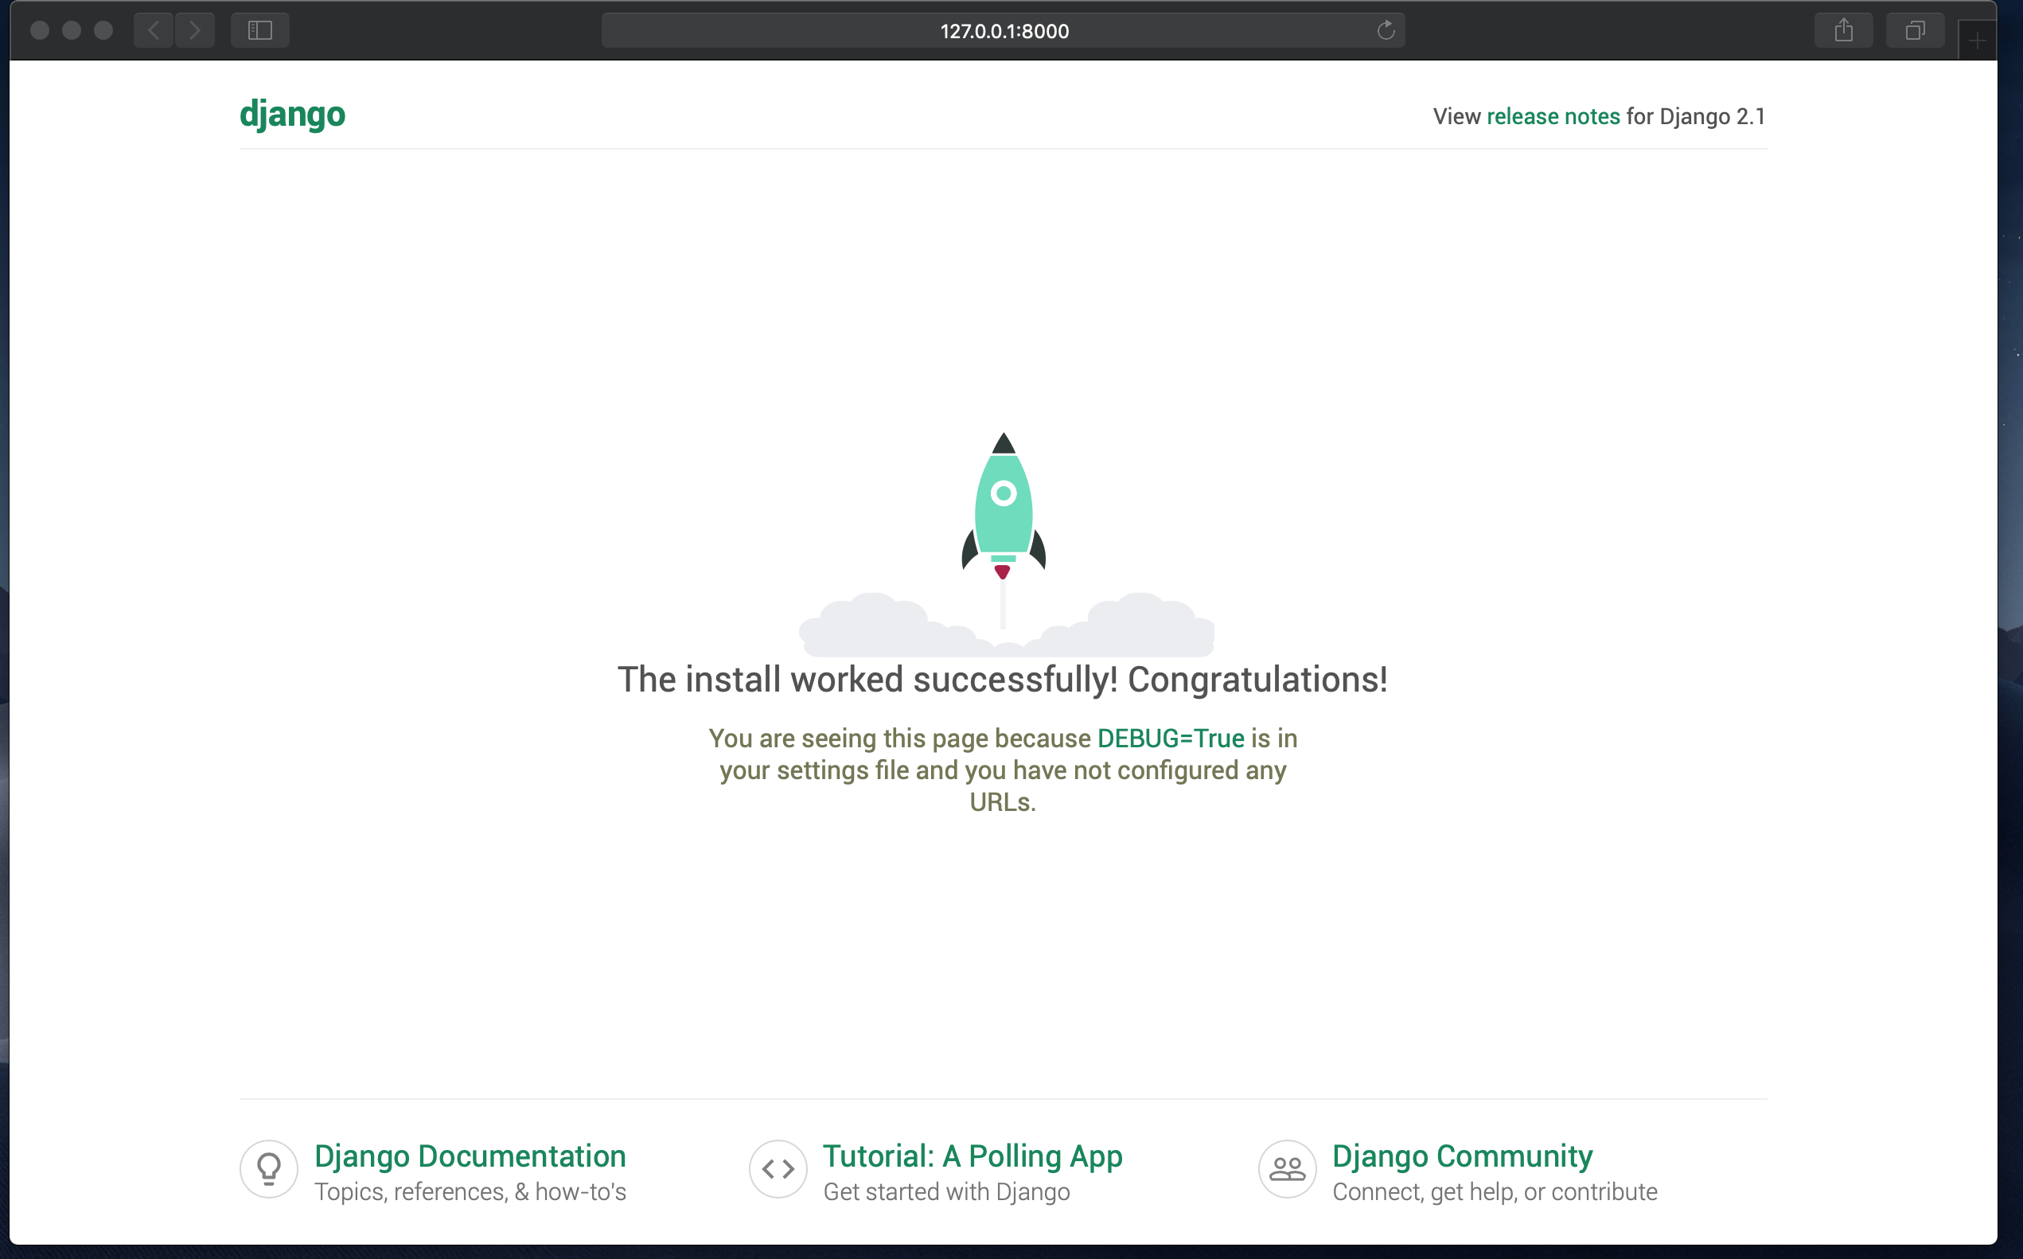Open the release notes link

(x=1553, y=116)
